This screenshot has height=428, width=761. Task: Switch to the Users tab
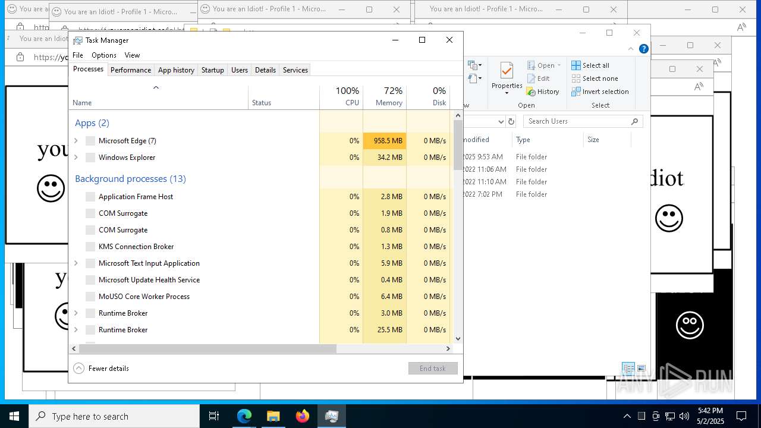(240, 70)
